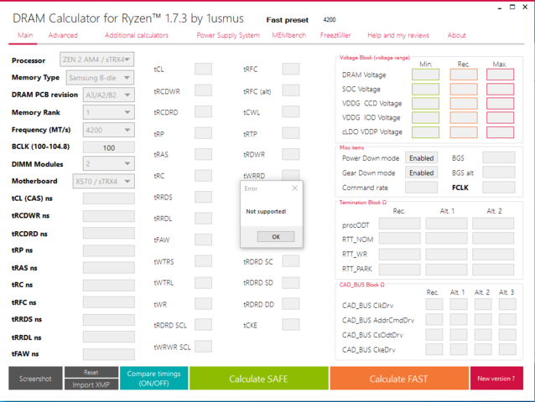The image size is (535, 402).
Task: Click Calculate FAST
Action: coord(399,379)
